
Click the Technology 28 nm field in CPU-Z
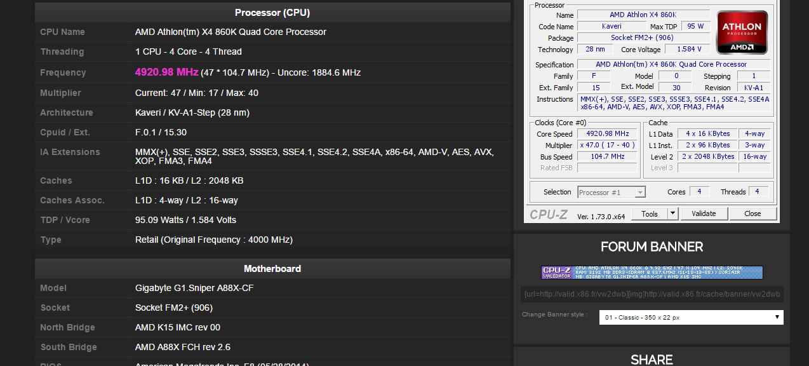coord(595,49)
